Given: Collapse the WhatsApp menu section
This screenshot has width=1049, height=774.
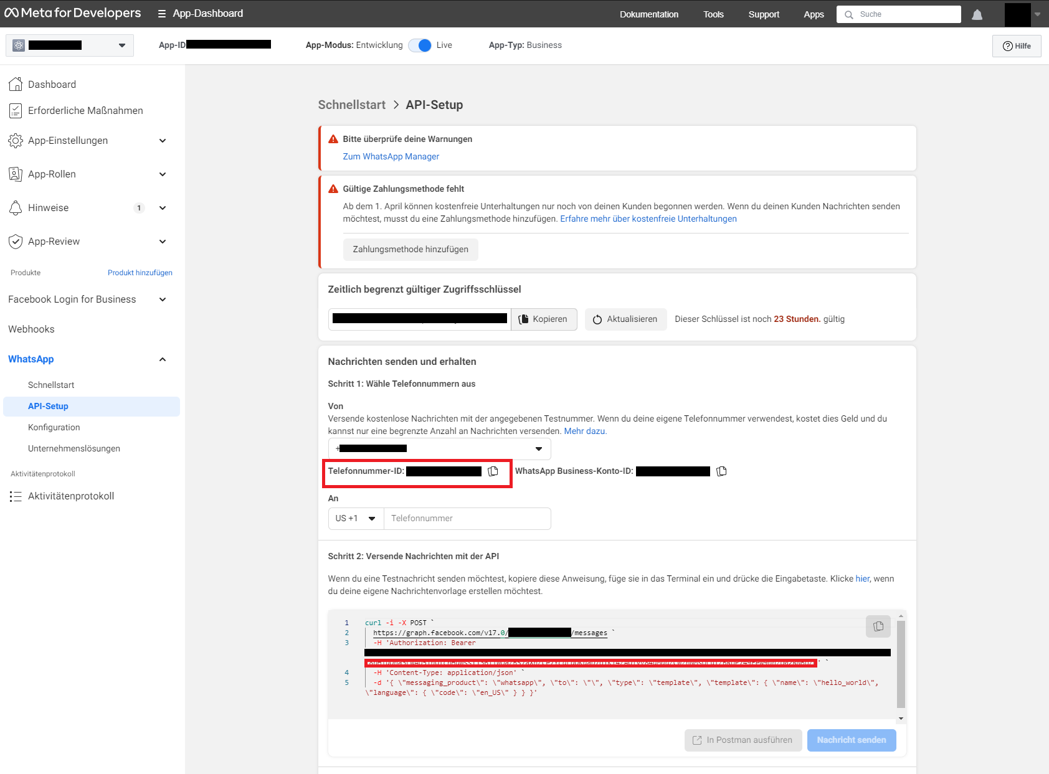Looking at the screenshot, I should 163,359.
